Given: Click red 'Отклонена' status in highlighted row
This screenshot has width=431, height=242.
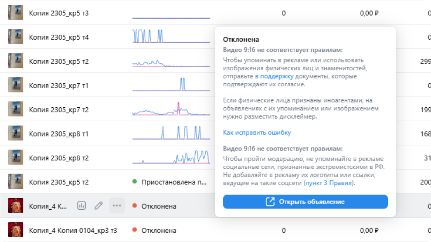Looking at the screenshot, I should coord(159,206).
